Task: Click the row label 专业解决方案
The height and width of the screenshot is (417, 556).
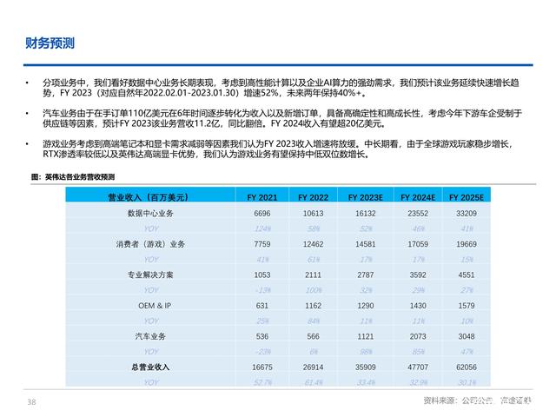Action: [x=150, y=275]
